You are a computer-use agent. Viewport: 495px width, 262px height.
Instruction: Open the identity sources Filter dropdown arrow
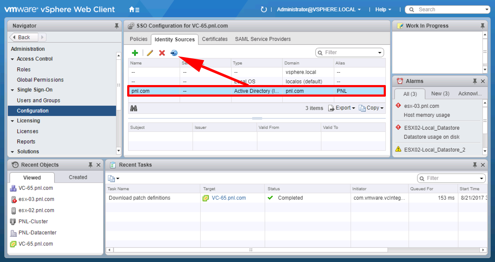pos(380,53)
